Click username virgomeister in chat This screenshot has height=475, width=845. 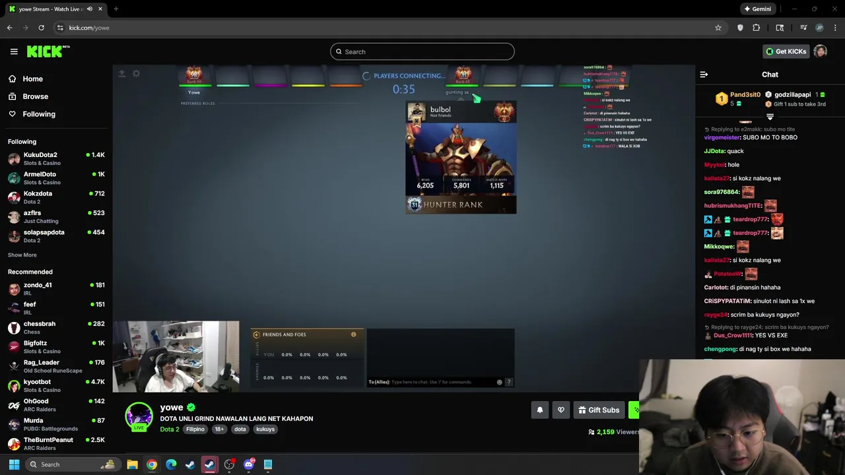pos(722,137)
